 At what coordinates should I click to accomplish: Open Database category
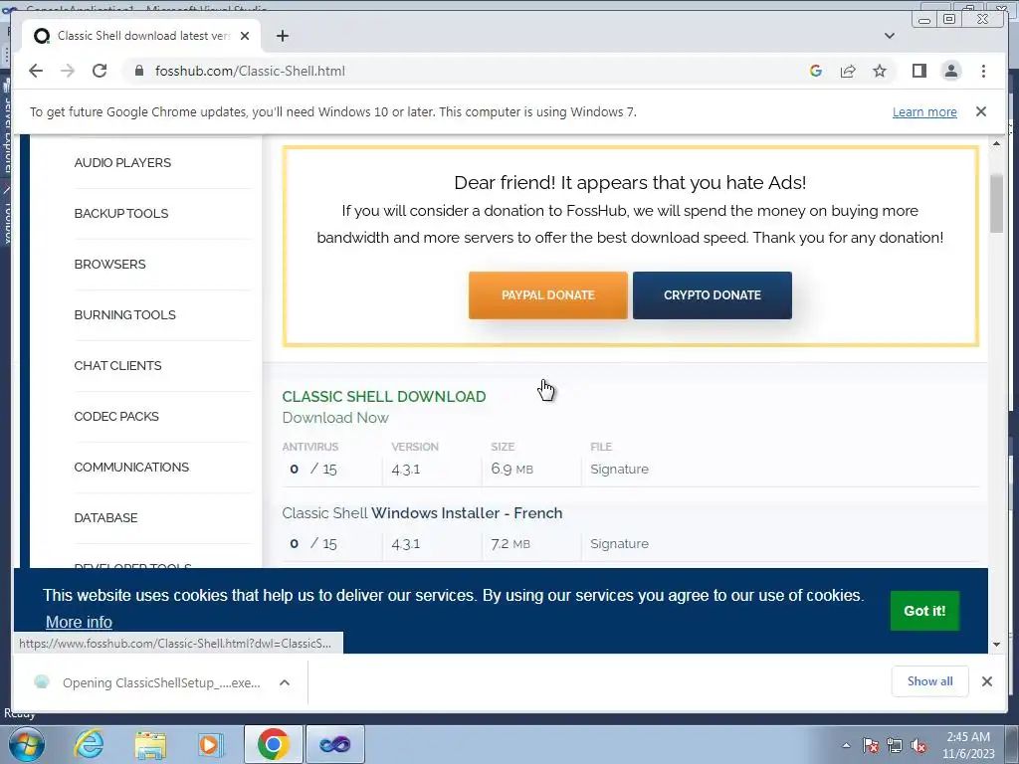pyautogui.click(x=105, y=517)
